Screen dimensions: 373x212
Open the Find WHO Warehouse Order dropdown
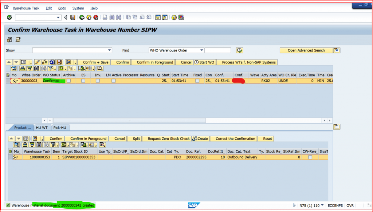tap(201, 50)
